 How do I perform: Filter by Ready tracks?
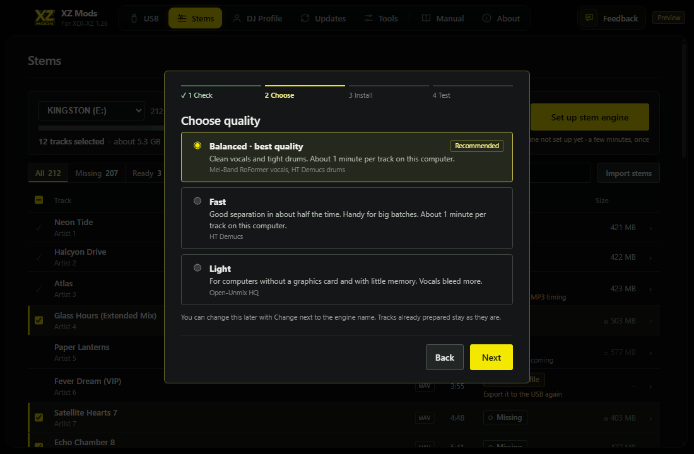coord(146,173)
